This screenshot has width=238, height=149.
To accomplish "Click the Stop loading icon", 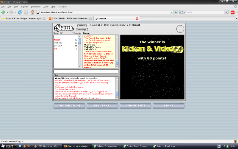I will [x=26, y=12].
